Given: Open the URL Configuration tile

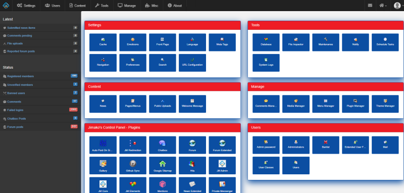Looking at the screenshot, I should click(x=192, y=63).
